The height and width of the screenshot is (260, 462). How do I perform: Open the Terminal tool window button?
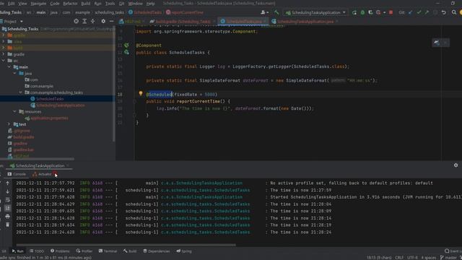click(108, 251)
